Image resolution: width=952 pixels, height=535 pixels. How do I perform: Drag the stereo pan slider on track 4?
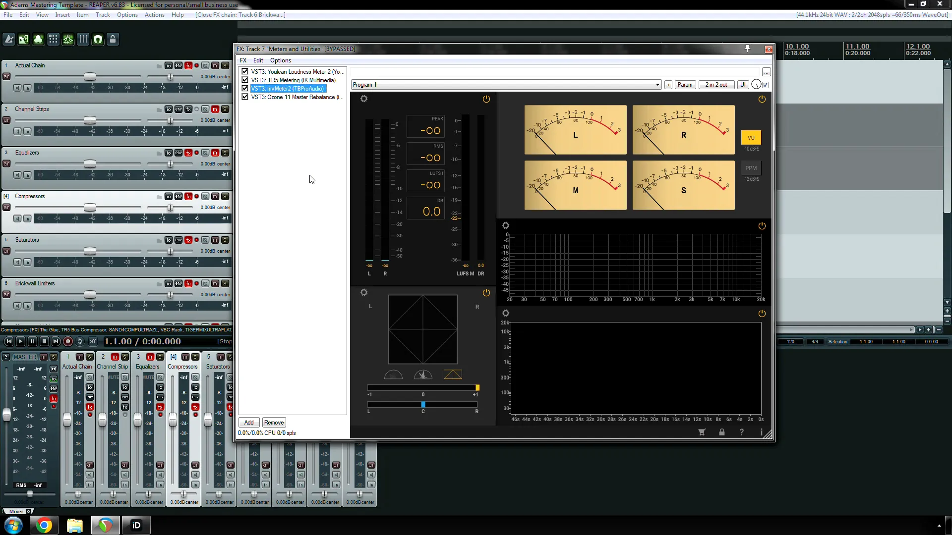(x=170, y=207)
